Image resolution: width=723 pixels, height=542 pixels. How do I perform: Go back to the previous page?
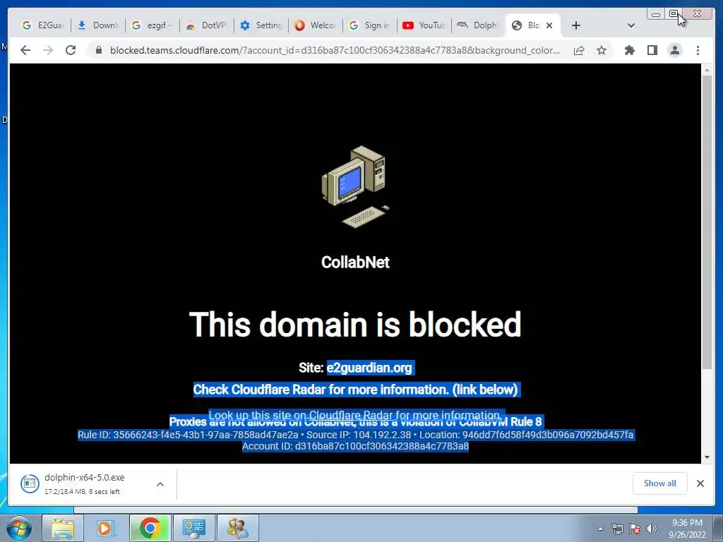[x=25, y=50]
